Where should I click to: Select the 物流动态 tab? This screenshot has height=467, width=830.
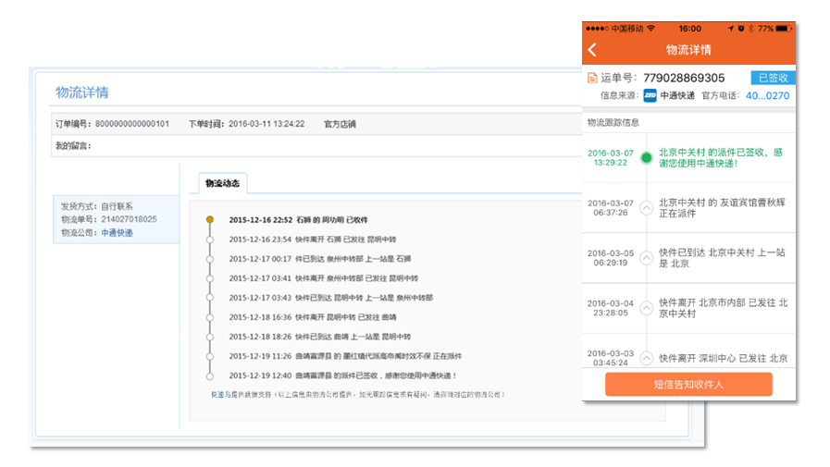coord(222,184)
